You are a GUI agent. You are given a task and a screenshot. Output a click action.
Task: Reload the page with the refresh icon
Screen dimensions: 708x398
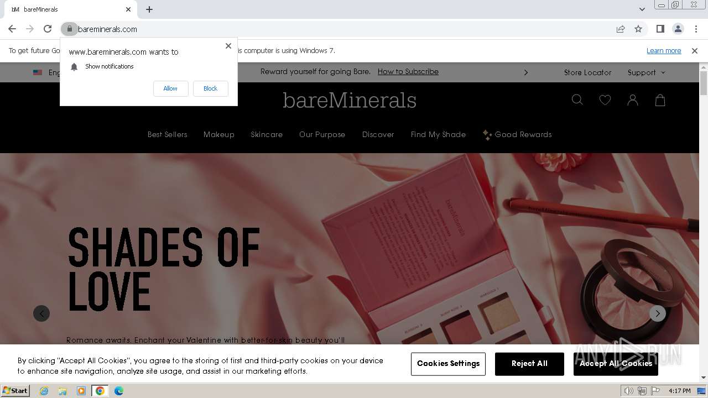[x=48, y=29]
